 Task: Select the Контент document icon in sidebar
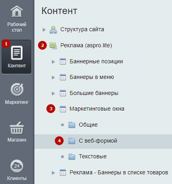point(17,53)
